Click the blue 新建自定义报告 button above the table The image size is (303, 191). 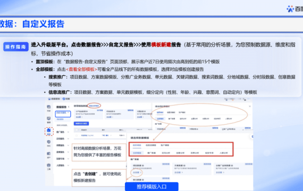81,124
